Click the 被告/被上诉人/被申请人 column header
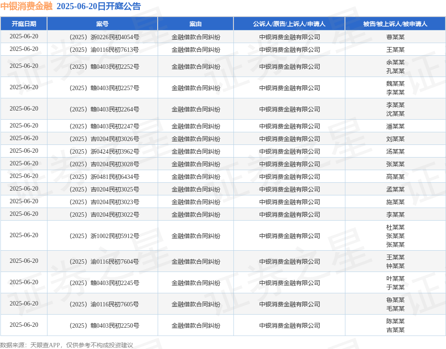Screen dimensions: 446x349 click(x=395, y=24)
